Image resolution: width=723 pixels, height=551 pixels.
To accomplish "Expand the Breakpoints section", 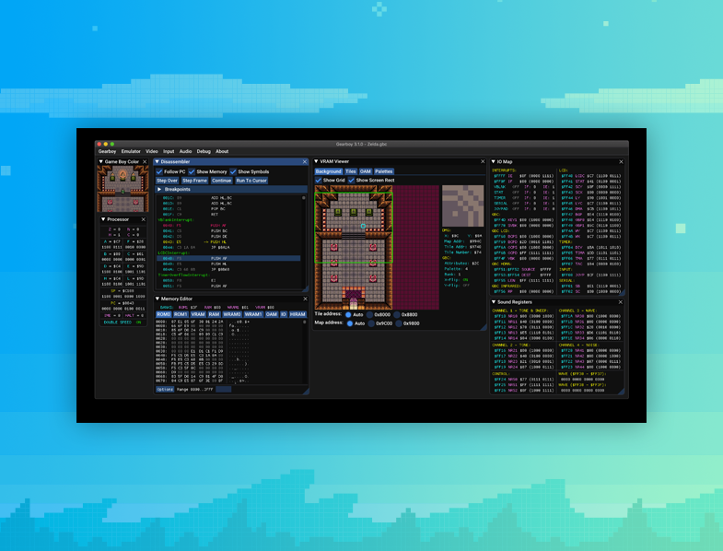I will coord(159,190).
